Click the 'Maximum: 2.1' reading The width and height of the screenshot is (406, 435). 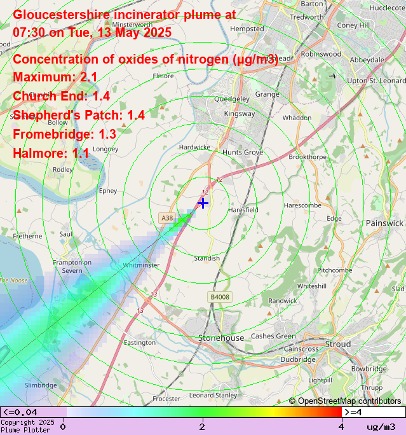(55, 77)
